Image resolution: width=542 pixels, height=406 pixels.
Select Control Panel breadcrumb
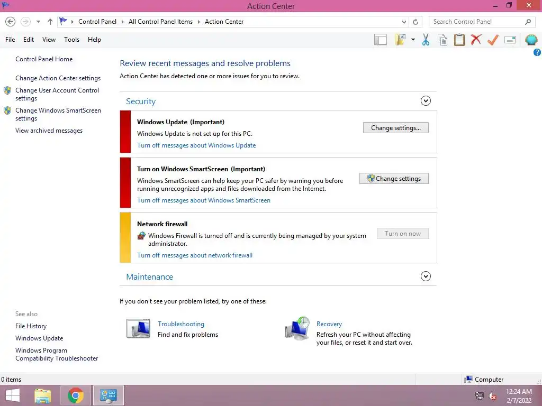[97, 21]
